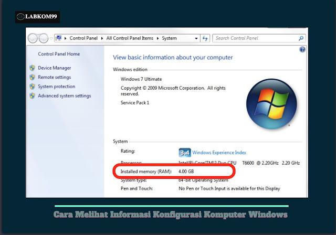Click the magnifier search icon
The height and width of the screenshot is (235, 336).
point(301,38)
